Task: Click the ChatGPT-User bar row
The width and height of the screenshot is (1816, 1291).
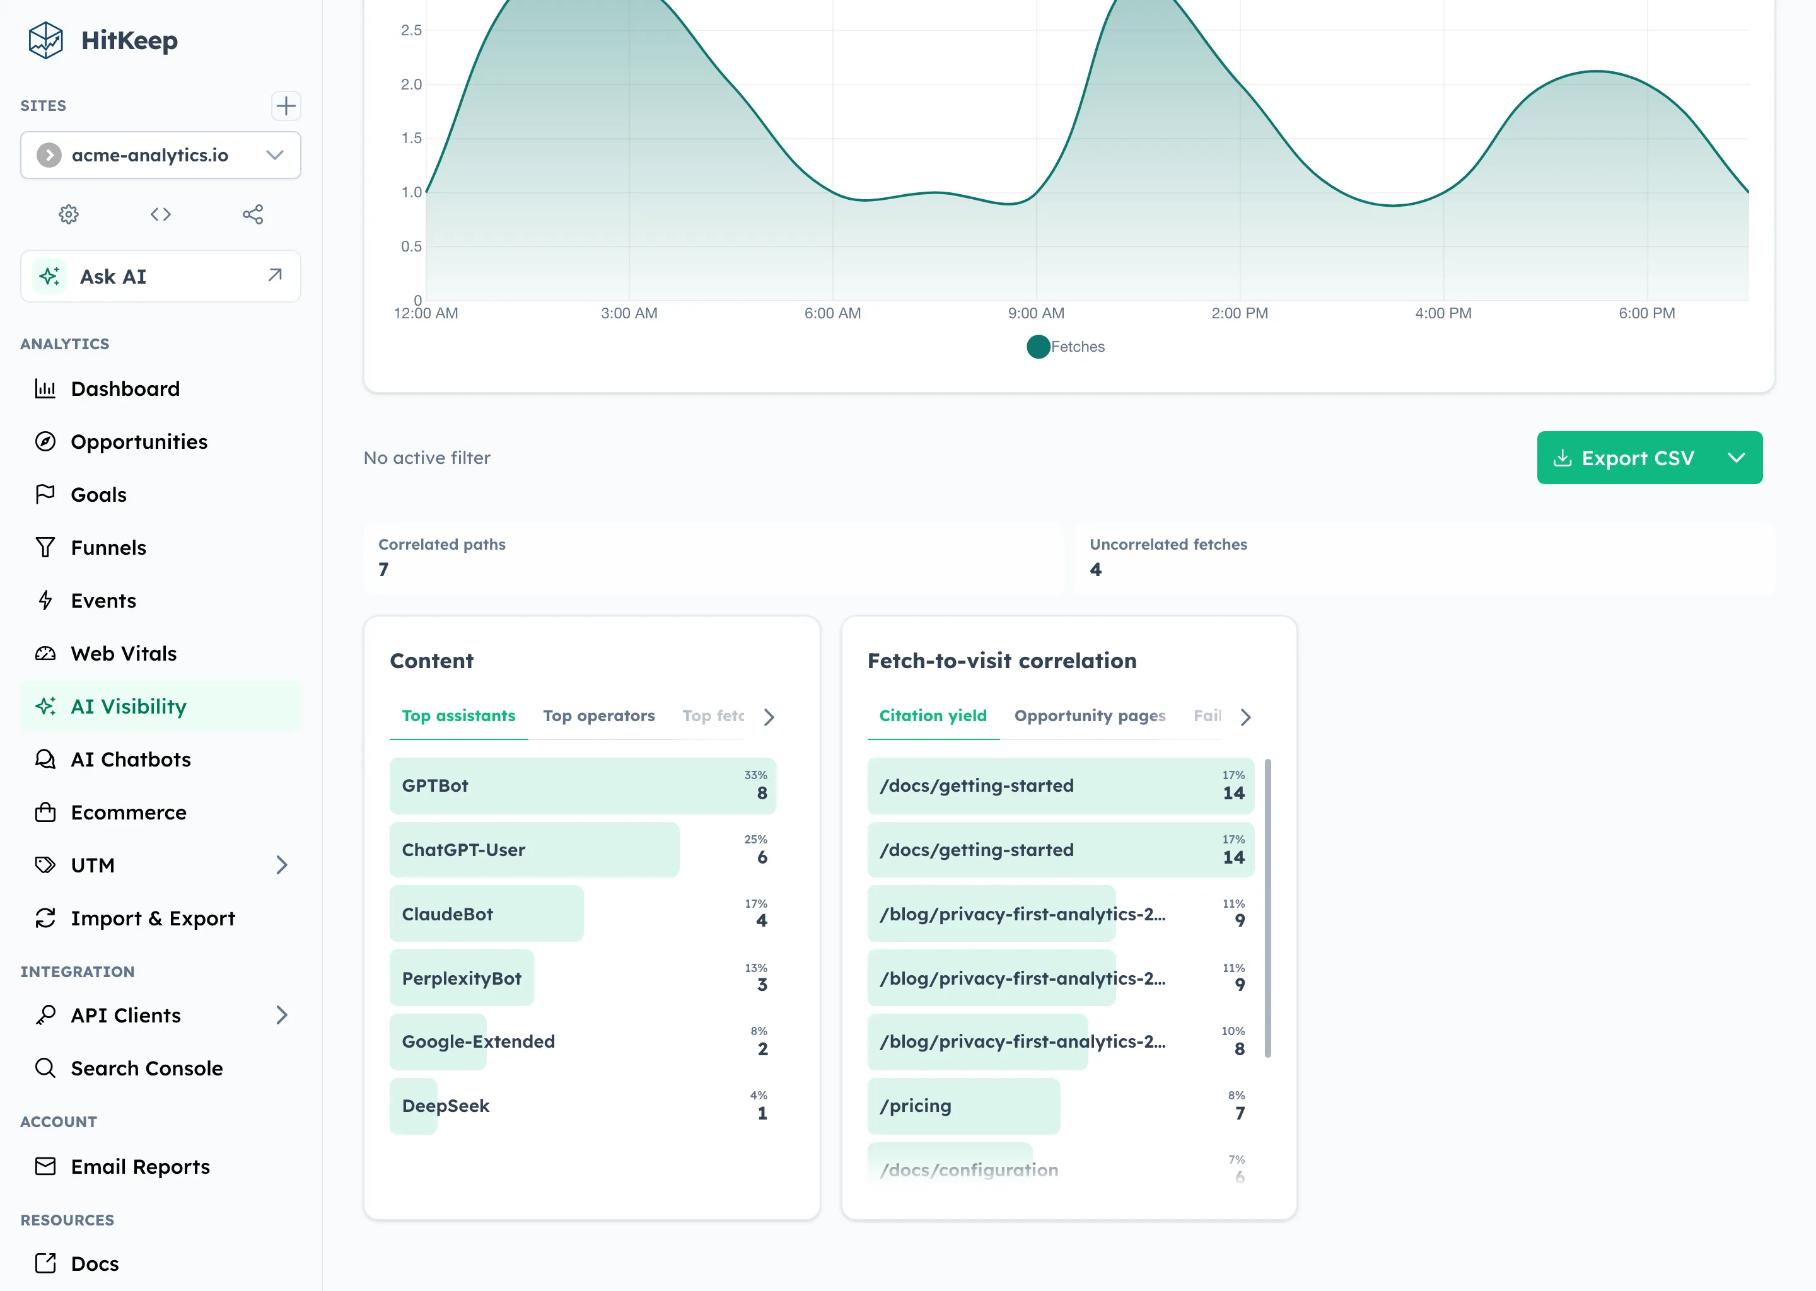Action: (x=583, y=850)
